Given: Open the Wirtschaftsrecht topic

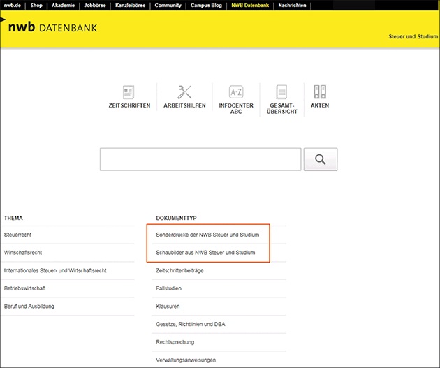Looking at the screenshot, I should pos(22,252).
